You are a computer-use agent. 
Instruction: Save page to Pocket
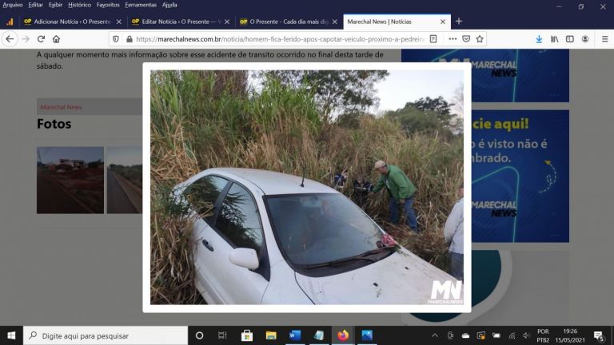click(466, 39)
